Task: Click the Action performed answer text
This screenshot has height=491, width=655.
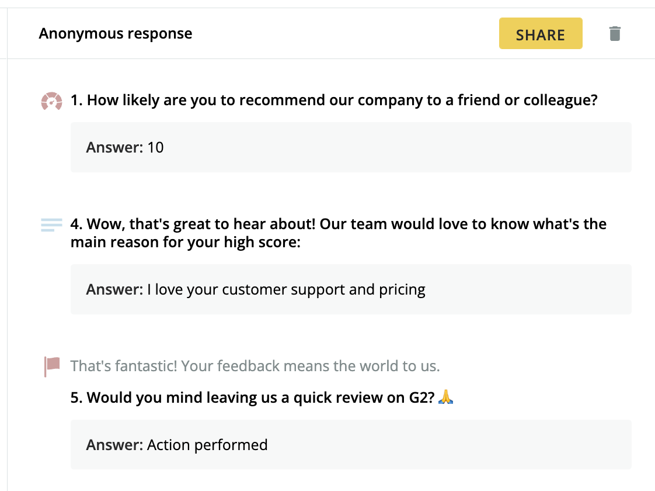Action: tap(207, 445)
